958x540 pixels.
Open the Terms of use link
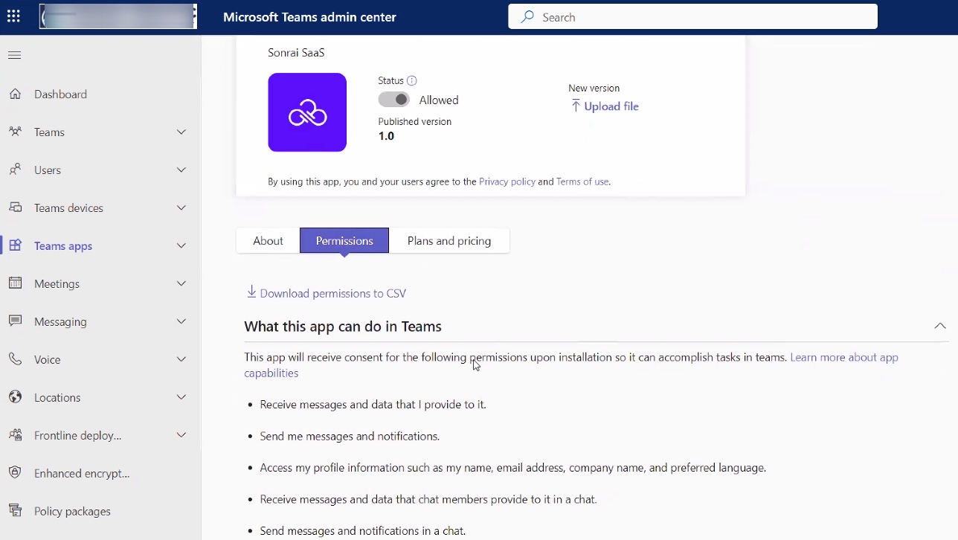click(582, 181)
